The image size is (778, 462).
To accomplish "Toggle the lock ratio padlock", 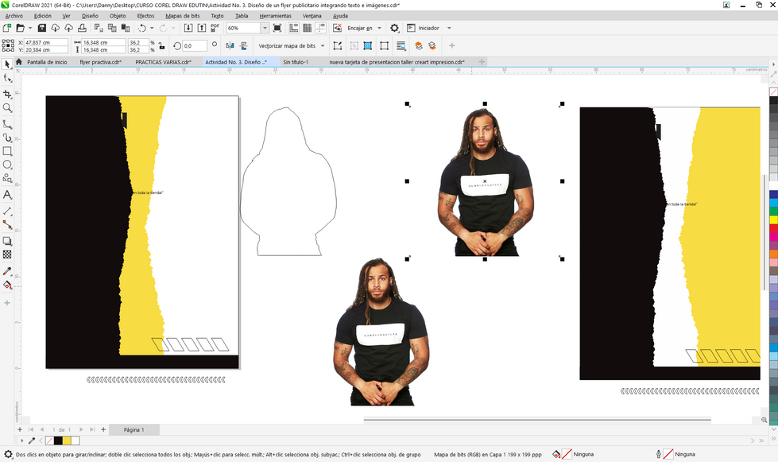I will (161, 45).
